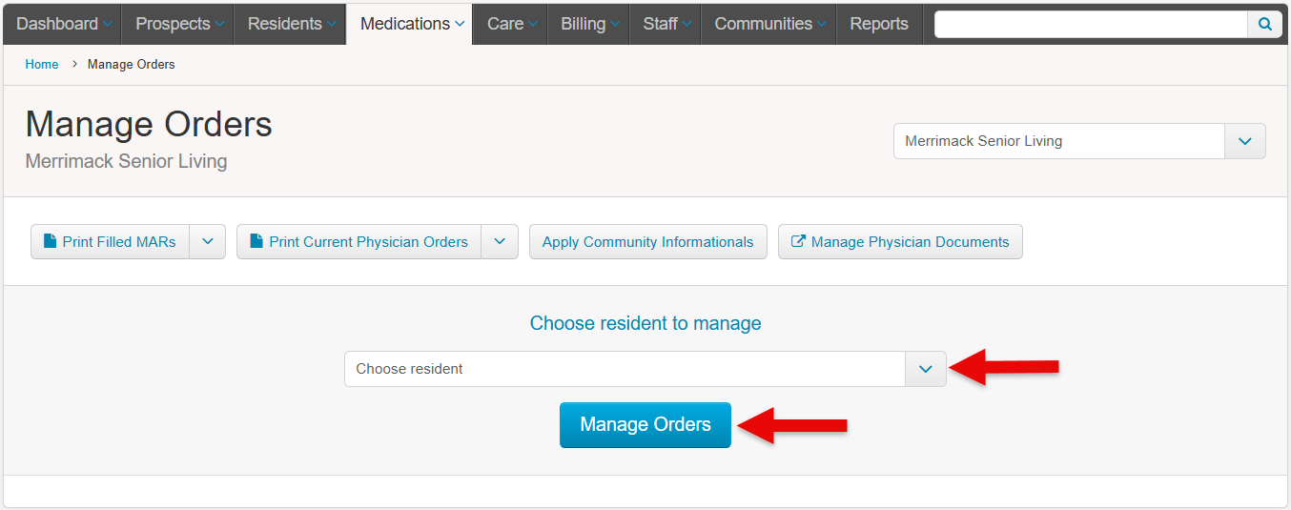Go to the Reports page
The height and width of the screenshot is (510, 1291).
pos(879,24)
